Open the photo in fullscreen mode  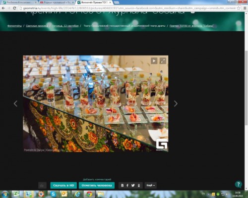[x=163, y=61]
